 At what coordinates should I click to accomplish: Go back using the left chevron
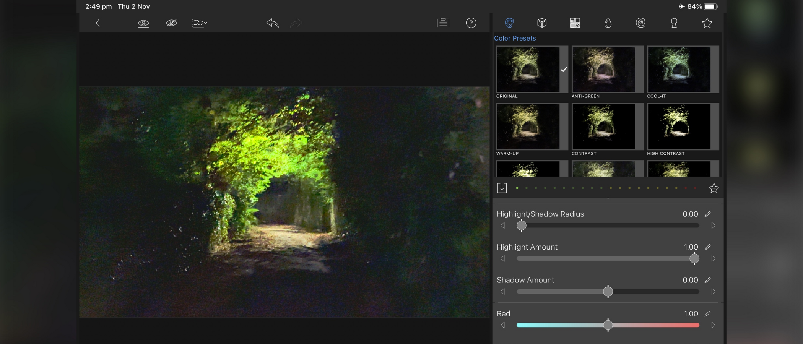pyautogui.click(x=98, y=23)
